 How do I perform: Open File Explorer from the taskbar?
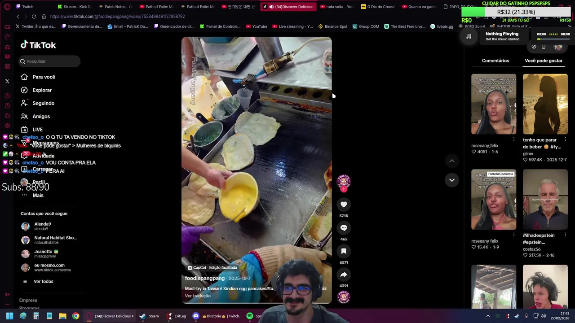62,316
